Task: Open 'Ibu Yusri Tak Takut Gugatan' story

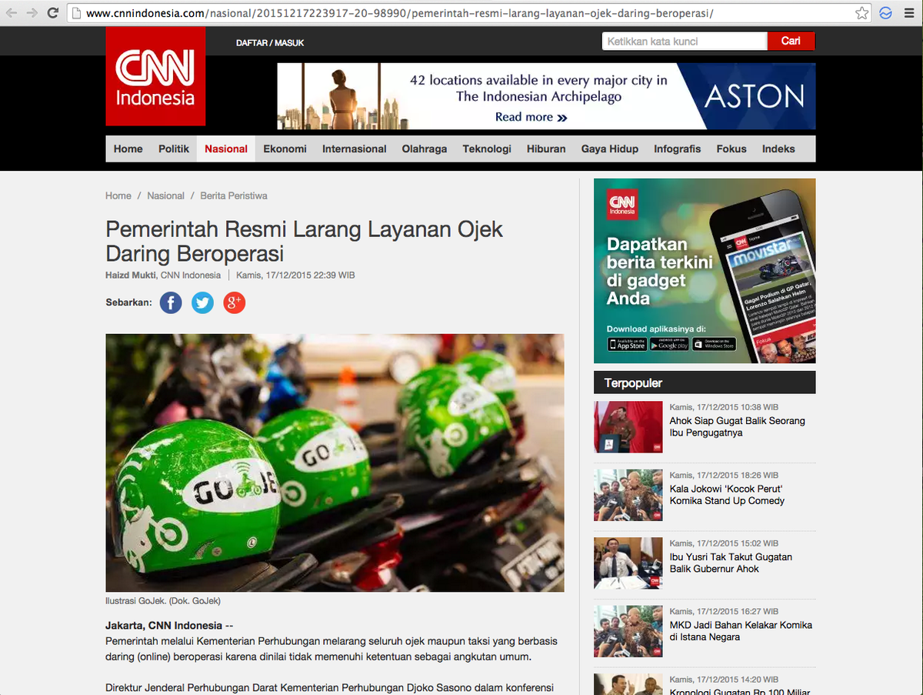Action: 731,563
